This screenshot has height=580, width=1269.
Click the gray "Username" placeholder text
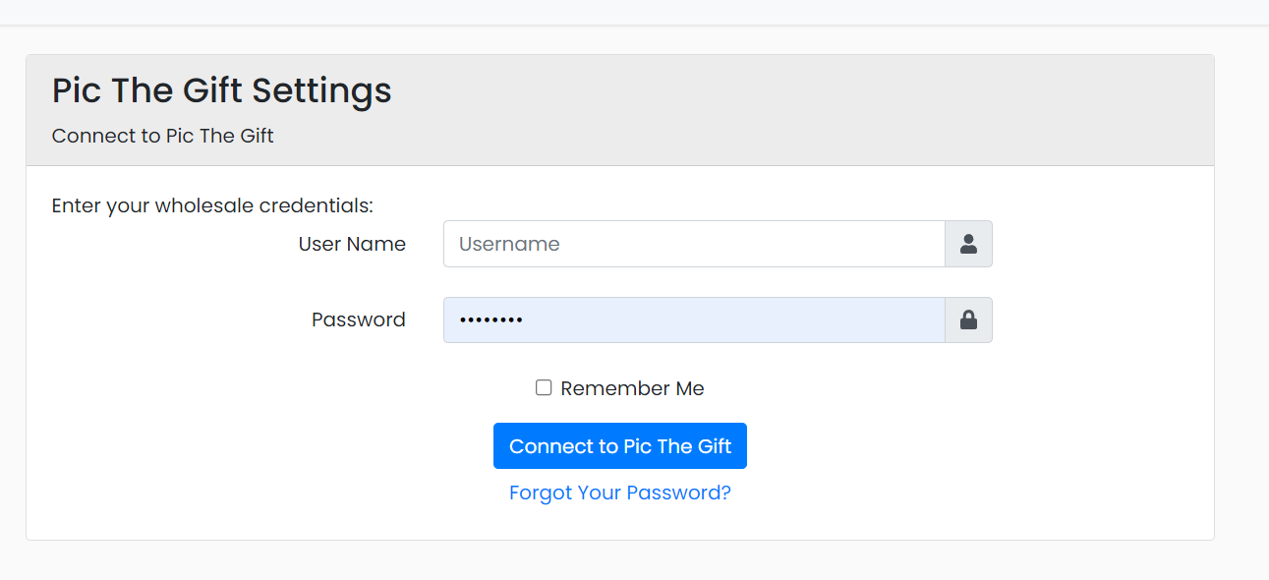[509, 244]
